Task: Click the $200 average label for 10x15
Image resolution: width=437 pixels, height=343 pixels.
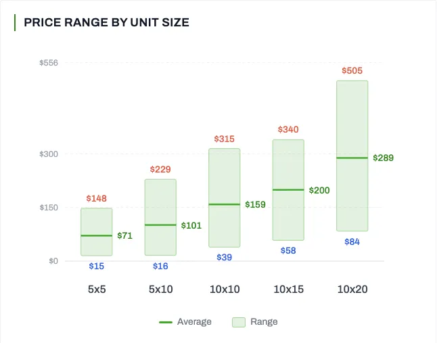Action: [x=319, y=190]
